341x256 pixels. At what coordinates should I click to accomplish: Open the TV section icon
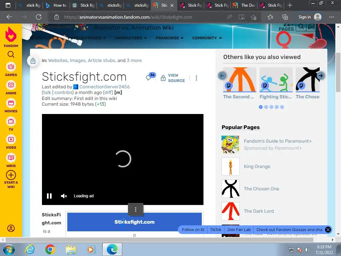click(11, 121)
